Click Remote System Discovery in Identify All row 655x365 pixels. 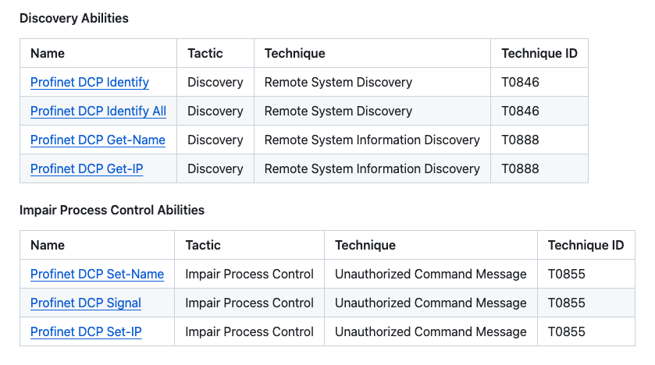coord(338,111)
